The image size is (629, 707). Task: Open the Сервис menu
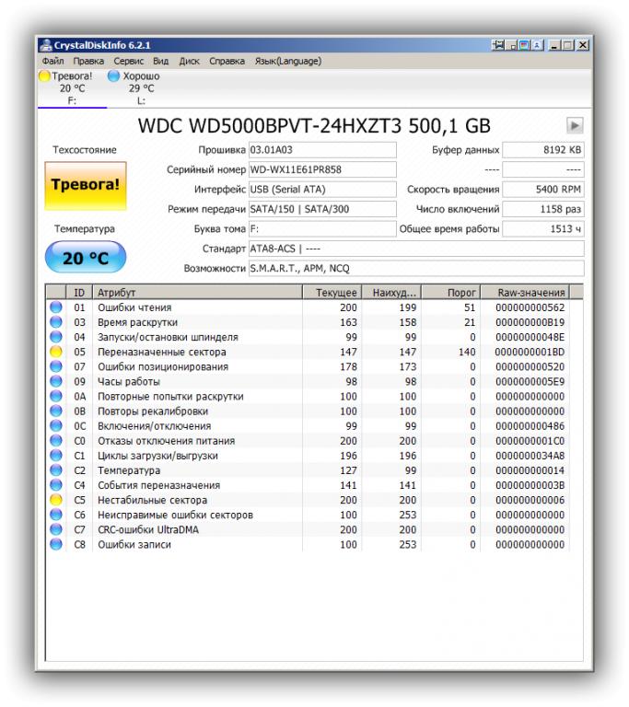click(129, 61)
